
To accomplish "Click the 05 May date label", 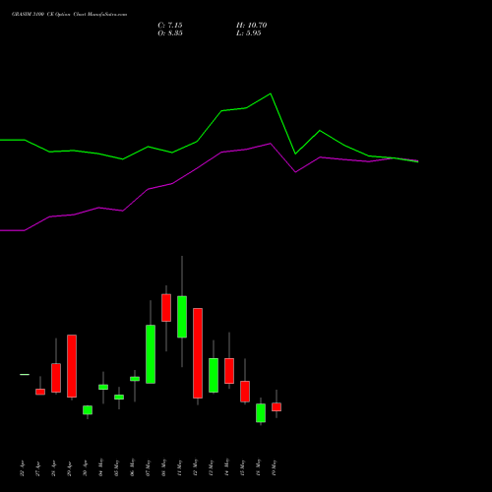I will [116, 467].
